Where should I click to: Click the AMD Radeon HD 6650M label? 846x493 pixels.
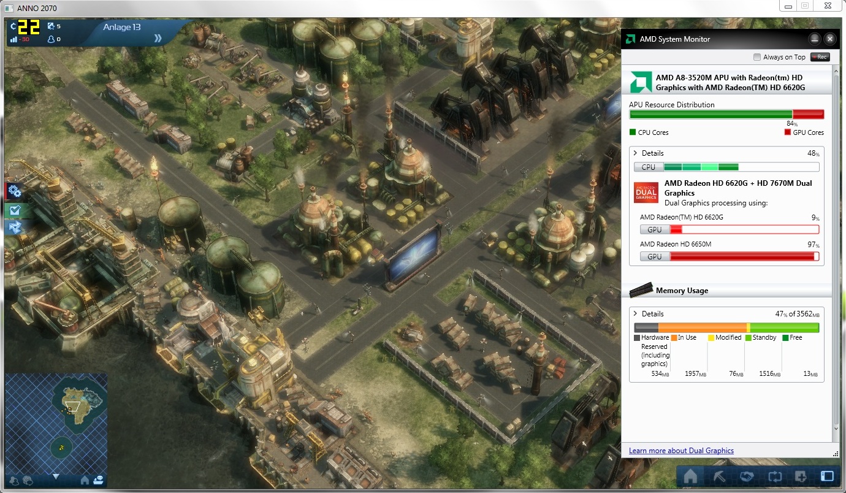[676, 244]
